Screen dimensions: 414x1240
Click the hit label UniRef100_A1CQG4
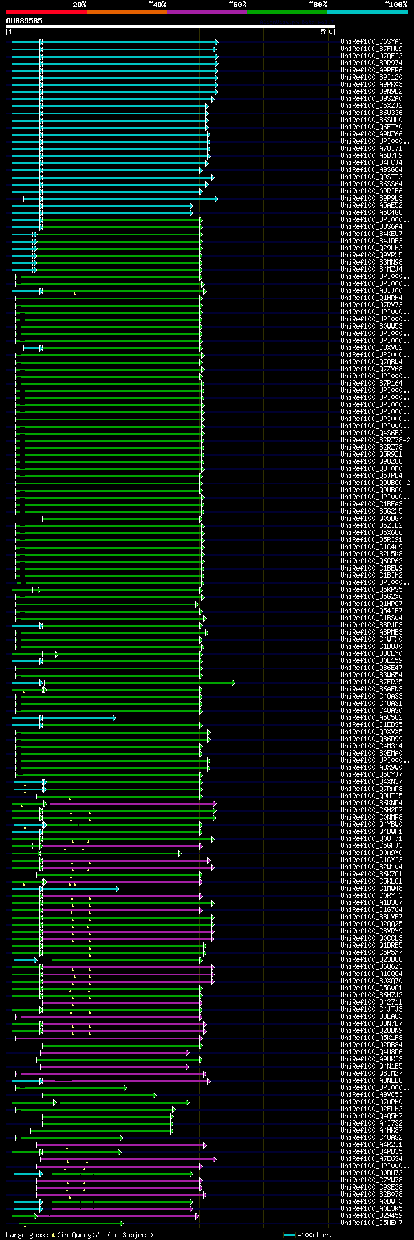tap(371, 974)
